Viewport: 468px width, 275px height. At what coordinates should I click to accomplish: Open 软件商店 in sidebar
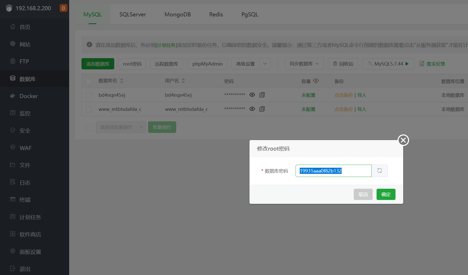(x=35, y=234)
